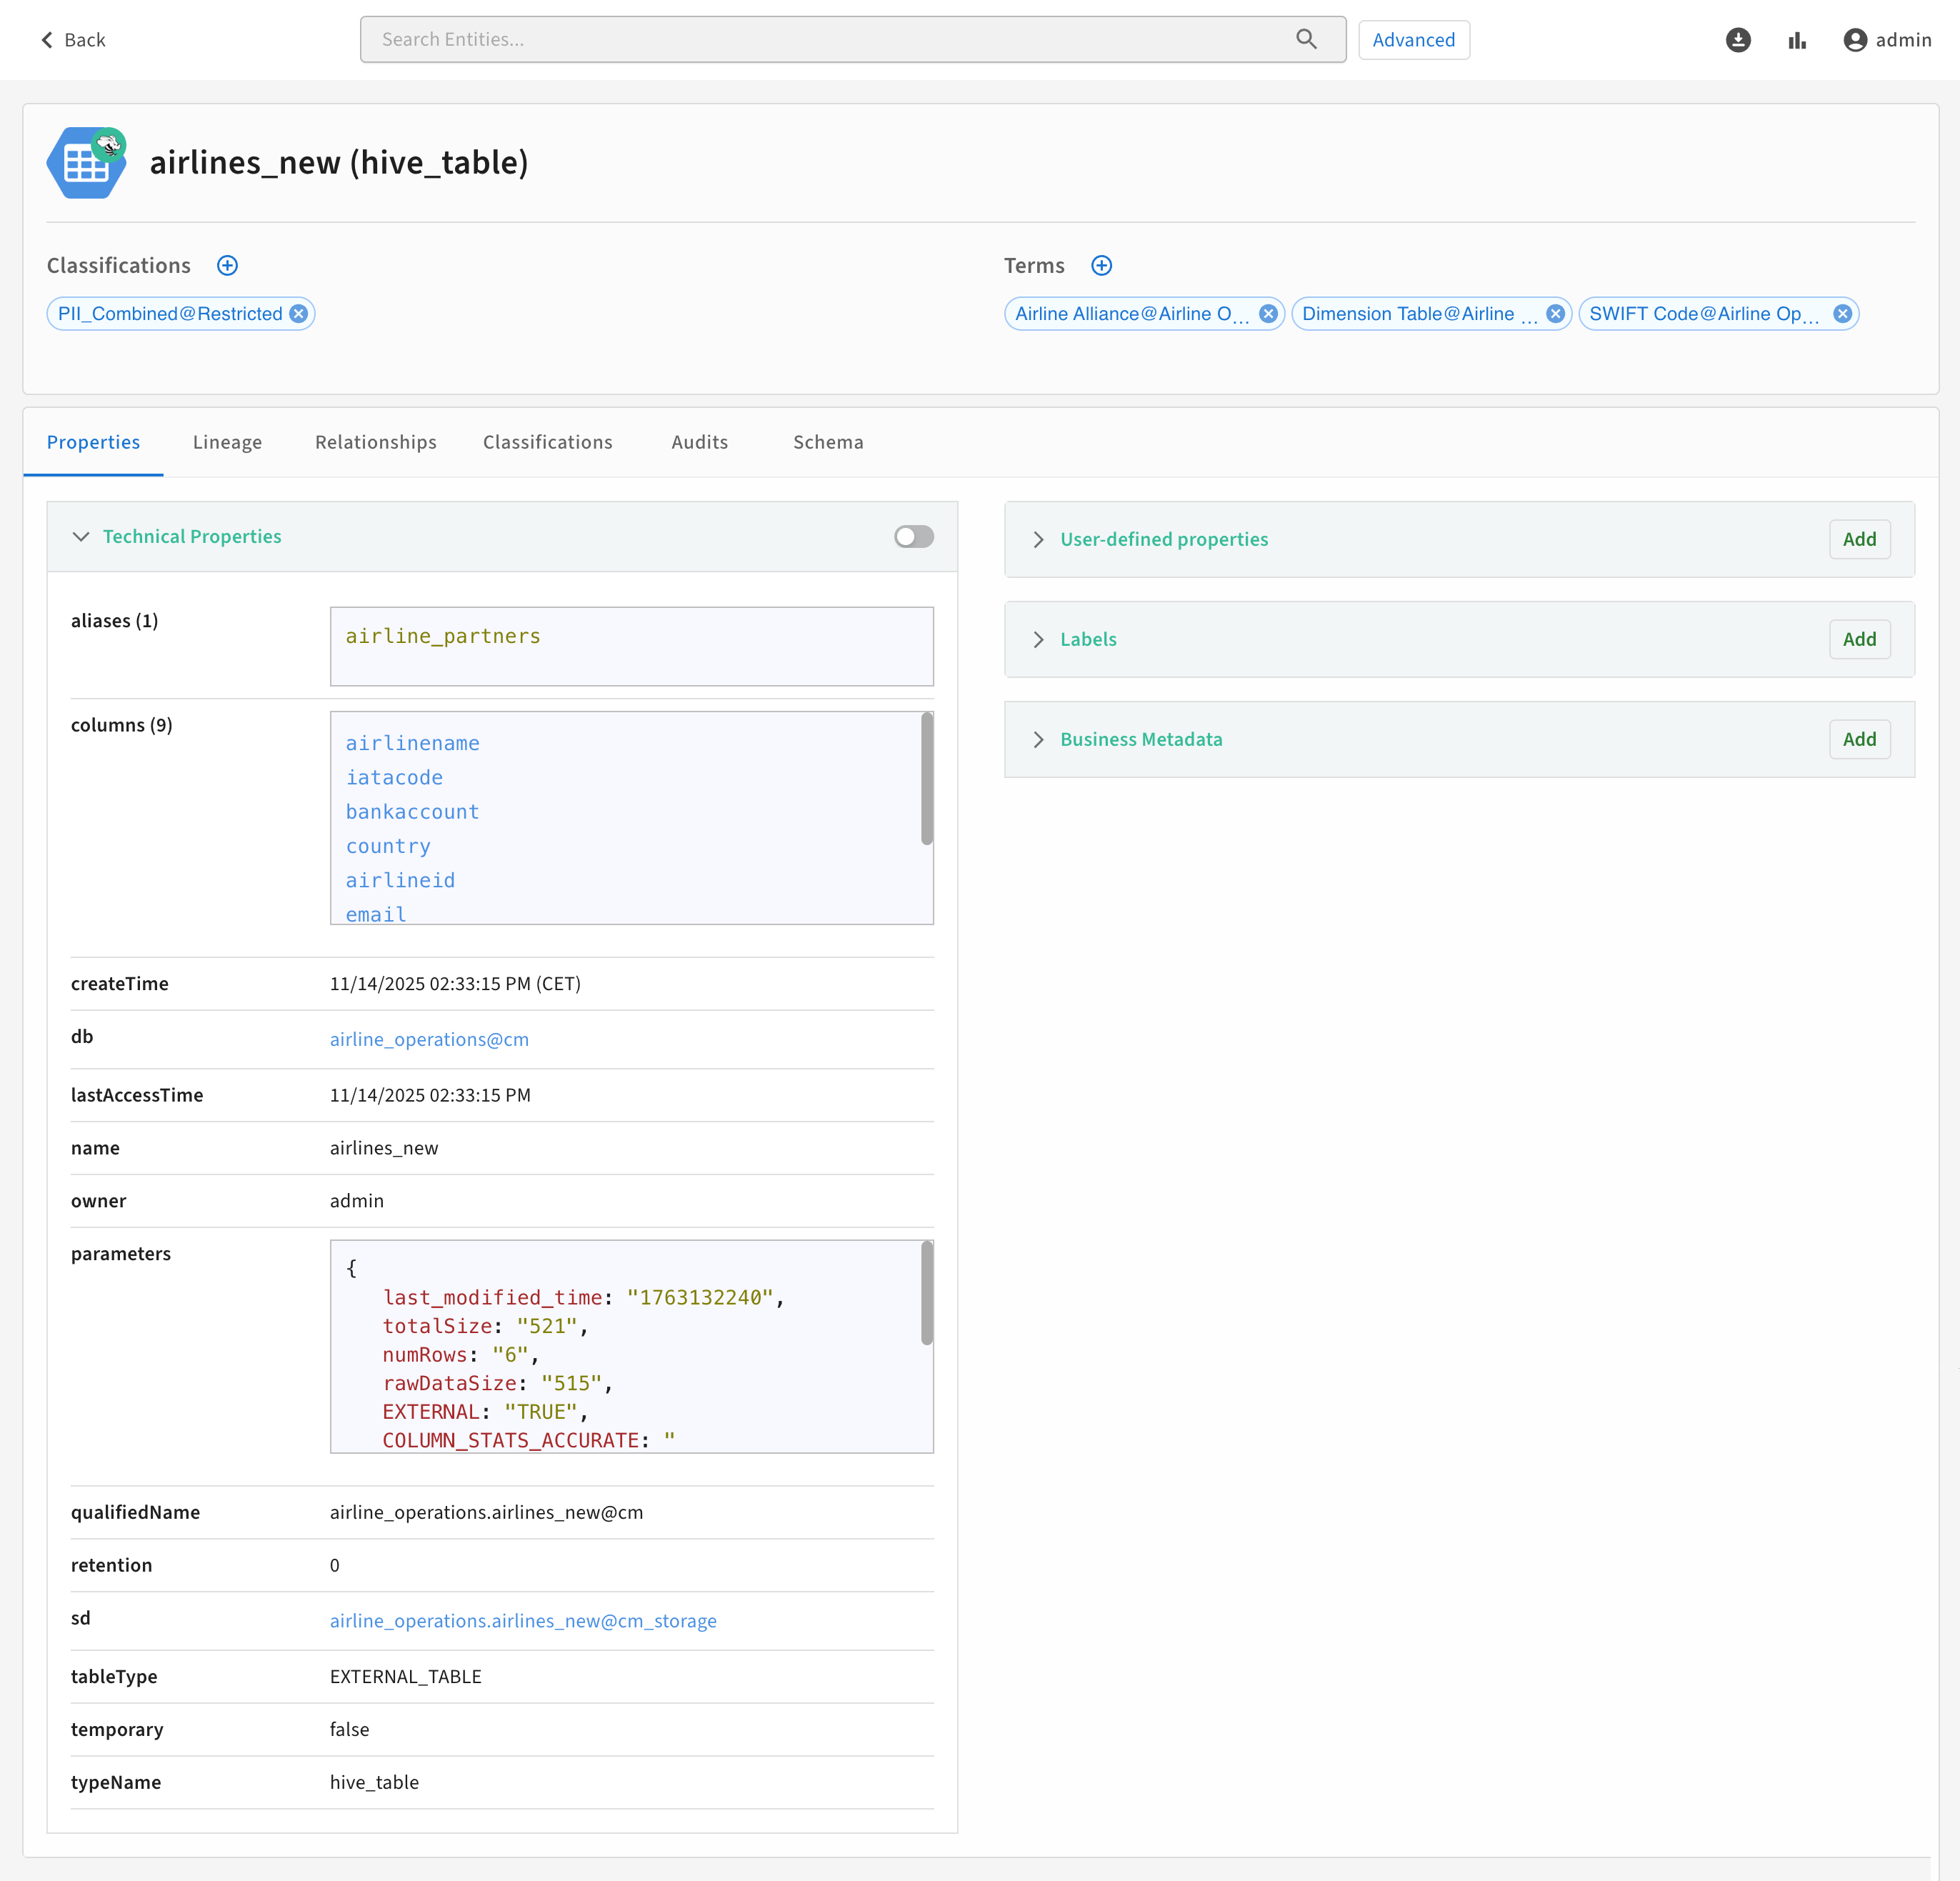Open the Schema tab

(827, 442)
